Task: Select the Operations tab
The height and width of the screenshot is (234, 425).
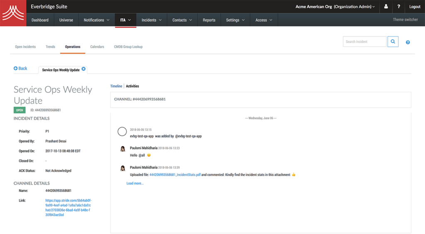Action: click(73, 47)
